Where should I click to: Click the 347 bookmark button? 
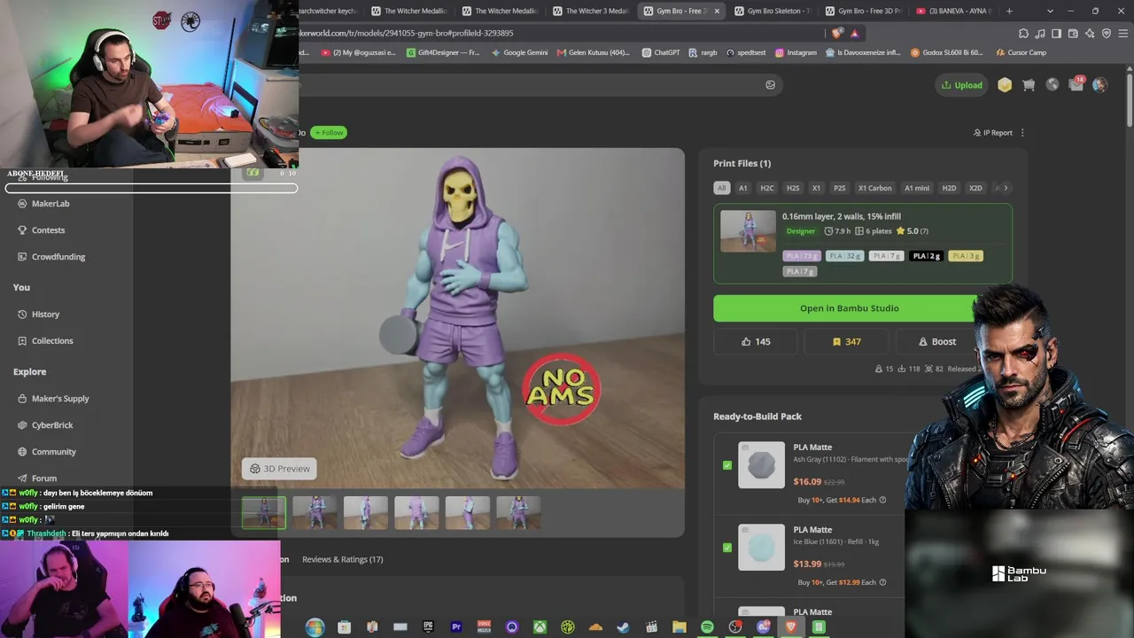click(846, 341)
